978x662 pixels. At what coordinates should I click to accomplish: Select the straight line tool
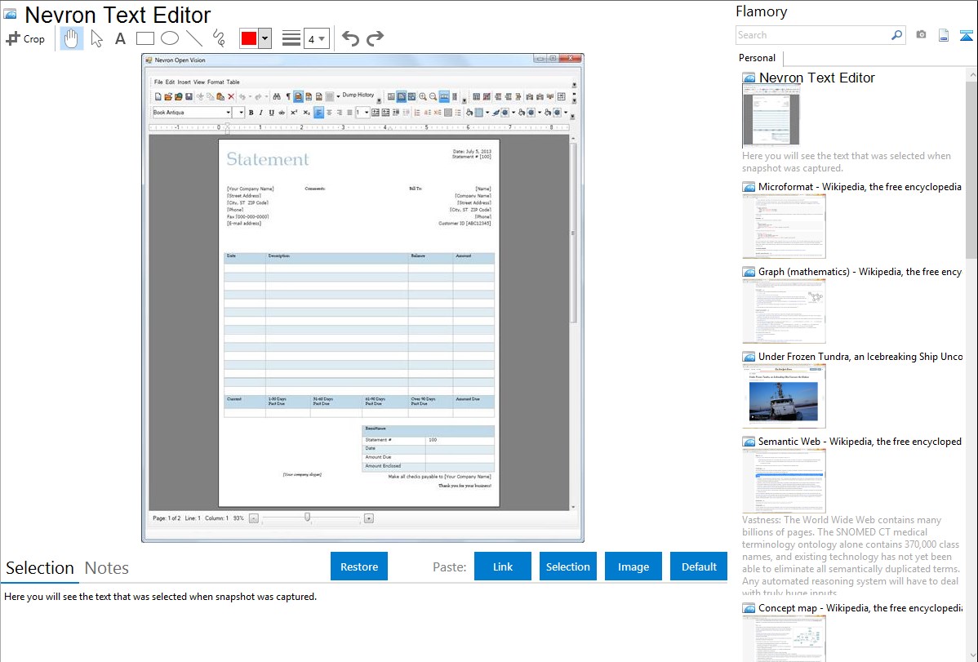194,38
